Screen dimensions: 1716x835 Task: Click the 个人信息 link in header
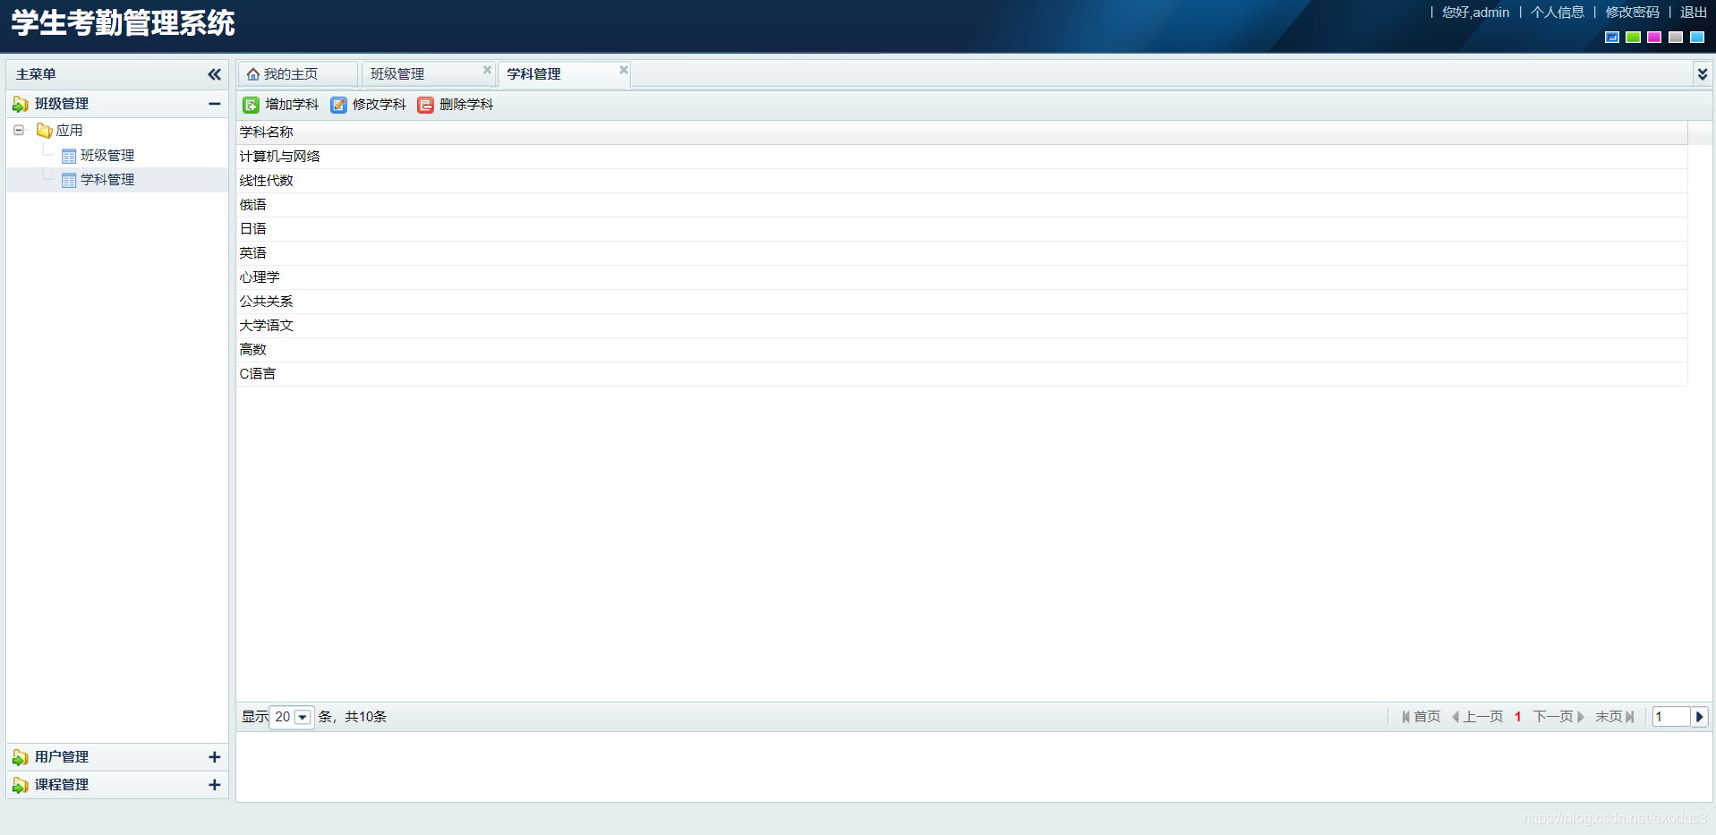pyautogui.click(x=1558, y=13)
